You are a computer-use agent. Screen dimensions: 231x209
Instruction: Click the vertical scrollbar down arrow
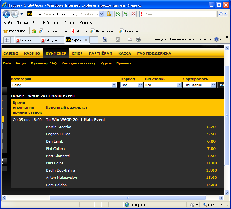(226, 192)
